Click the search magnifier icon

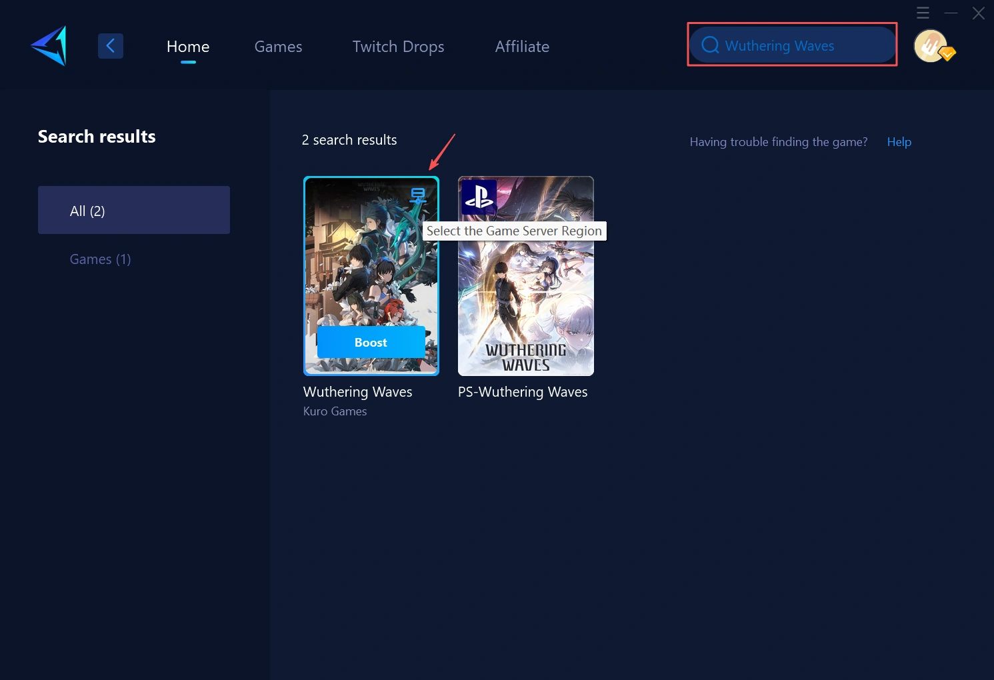click(x=710, y=45)
